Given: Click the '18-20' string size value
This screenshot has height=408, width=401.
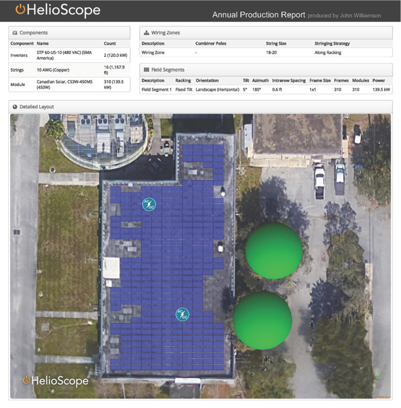Looking at the screenshot, I should click(271, 53).
